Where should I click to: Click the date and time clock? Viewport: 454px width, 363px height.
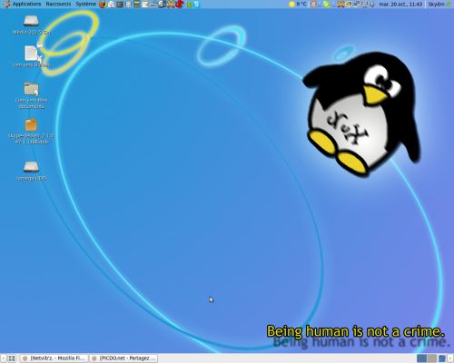pos(400,5)
